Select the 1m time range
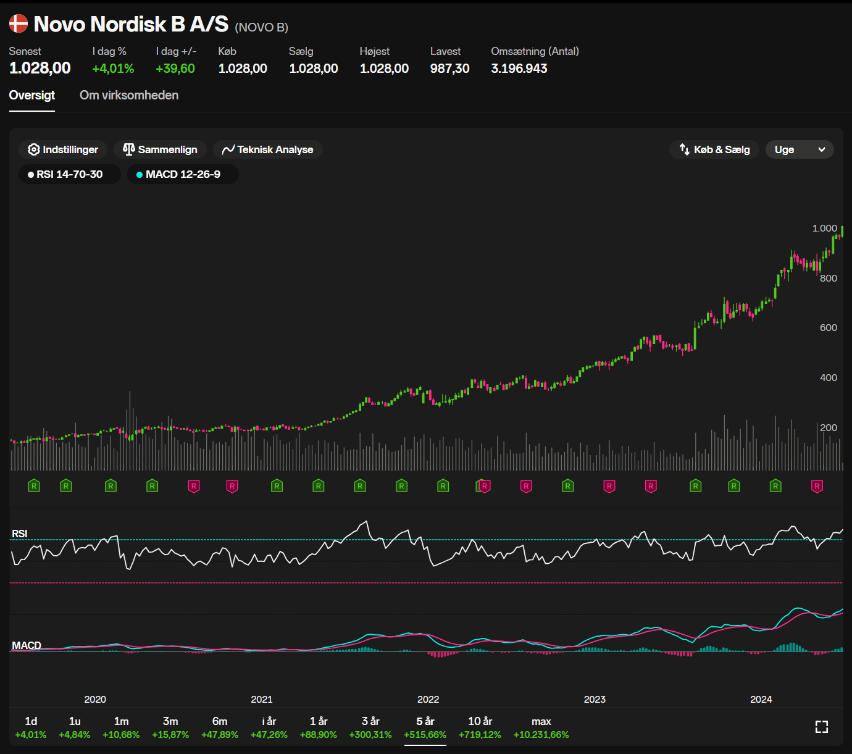852x754 pixels. [121, 727]
